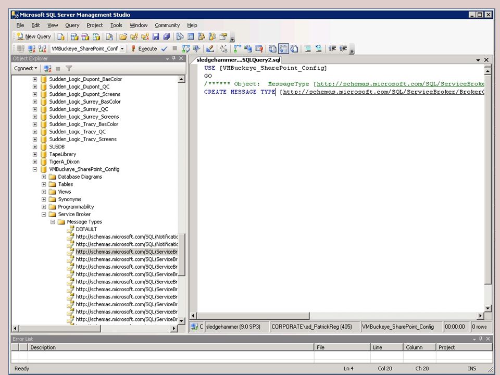
Task: Select the DEFAULT message type
Action: (x=86, y=229)
